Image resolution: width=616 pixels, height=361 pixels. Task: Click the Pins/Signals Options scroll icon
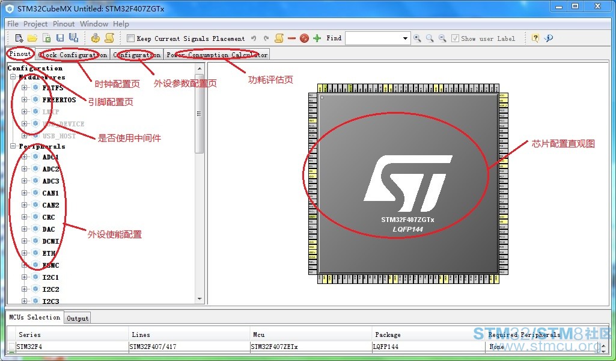(279, 38)
